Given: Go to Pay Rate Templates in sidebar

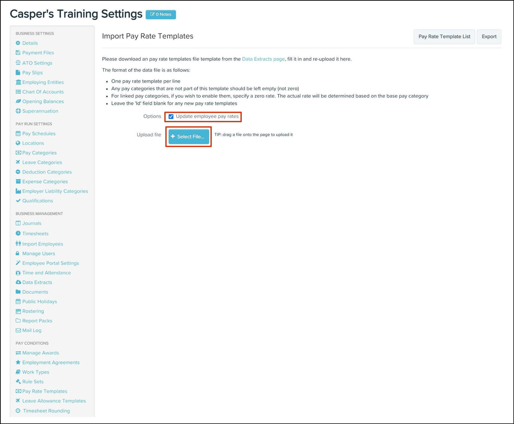Looking at the screenshot, I should 45,391.
